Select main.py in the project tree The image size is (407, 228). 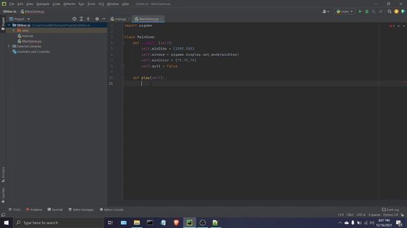[x=25, y=36]
